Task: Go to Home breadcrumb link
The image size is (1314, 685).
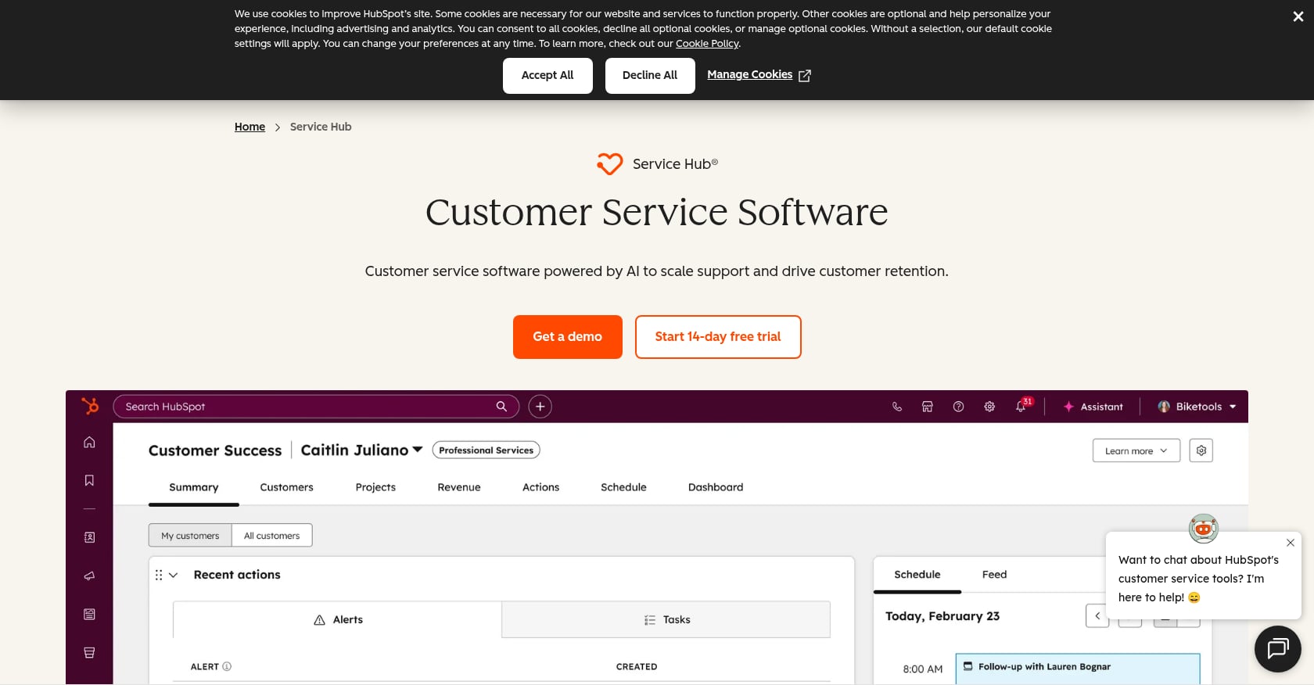Action: click(x=250, y=127)
